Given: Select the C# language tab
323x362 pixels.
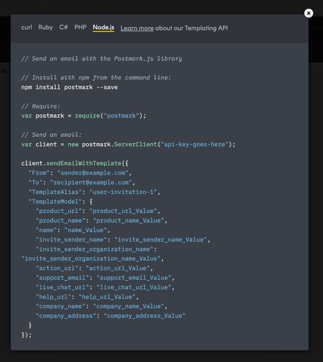Looking at the screenshot, I should [x=64, y=27].
